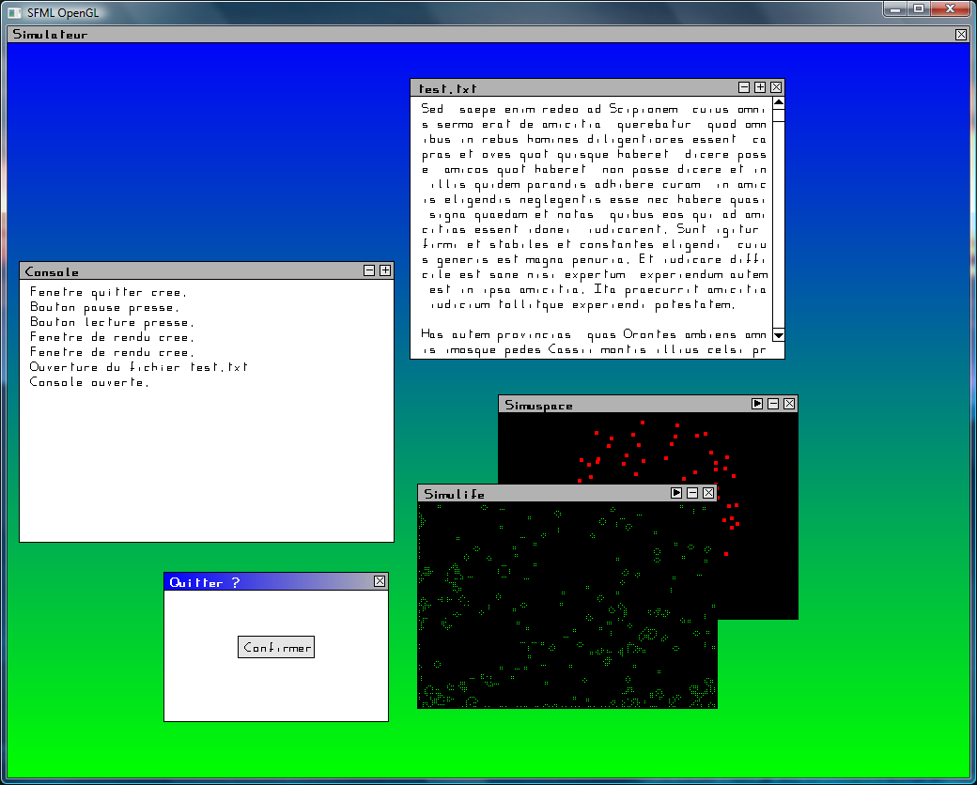Image resolution: width=977 pixels, height=785 pixels.
Task: Click scroll down arrow in test.txt
Action: tap(778, 334)
